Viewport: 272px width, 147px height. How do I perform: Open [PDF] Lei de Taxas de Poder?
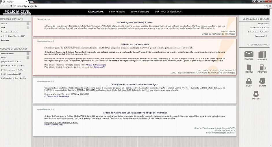11,62
